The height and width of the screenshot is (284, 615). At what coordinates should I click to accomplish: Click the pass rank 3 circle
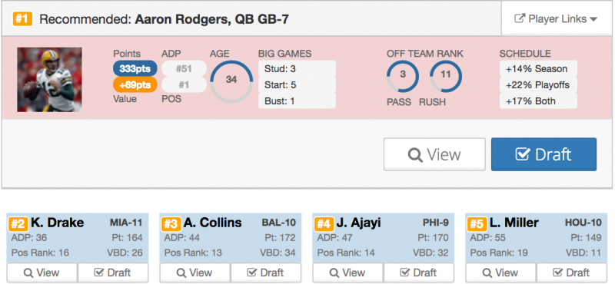[402, 75]
